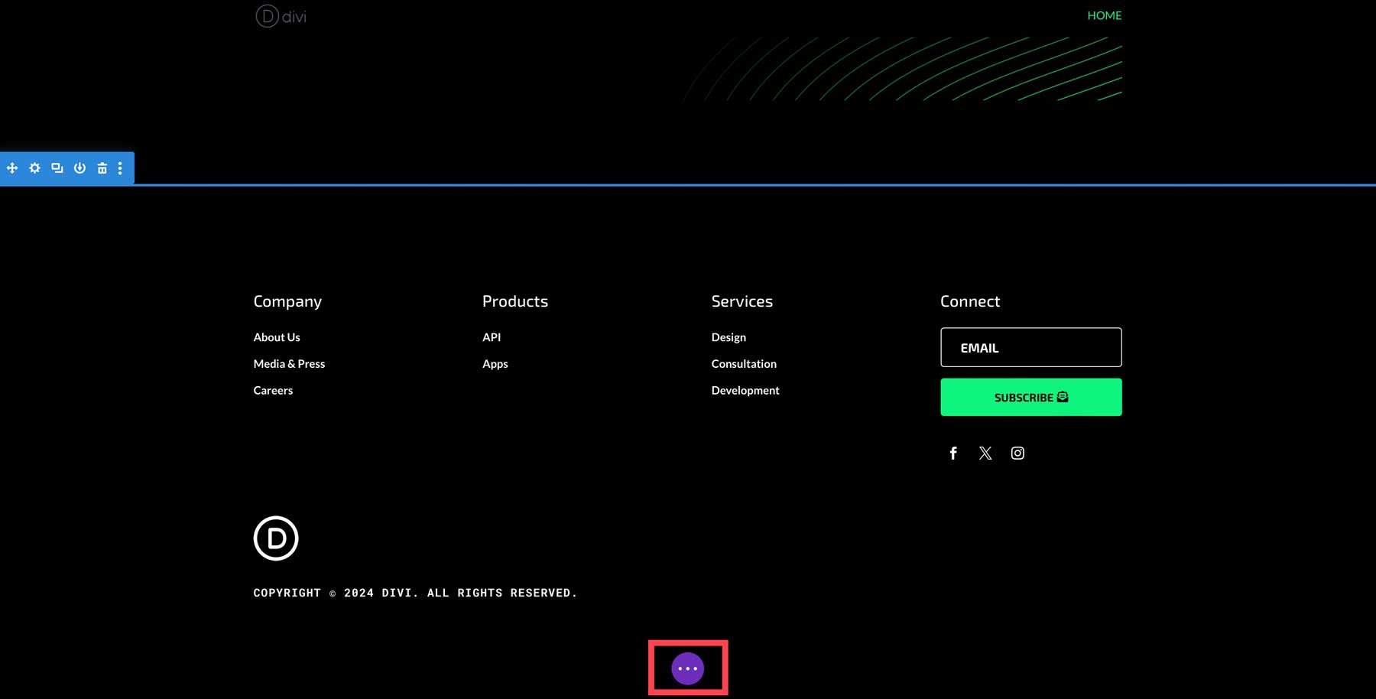The width and height of the screenshot is (1376, 699).
Task: Open the API product link
Action: (x=492, y=336)
